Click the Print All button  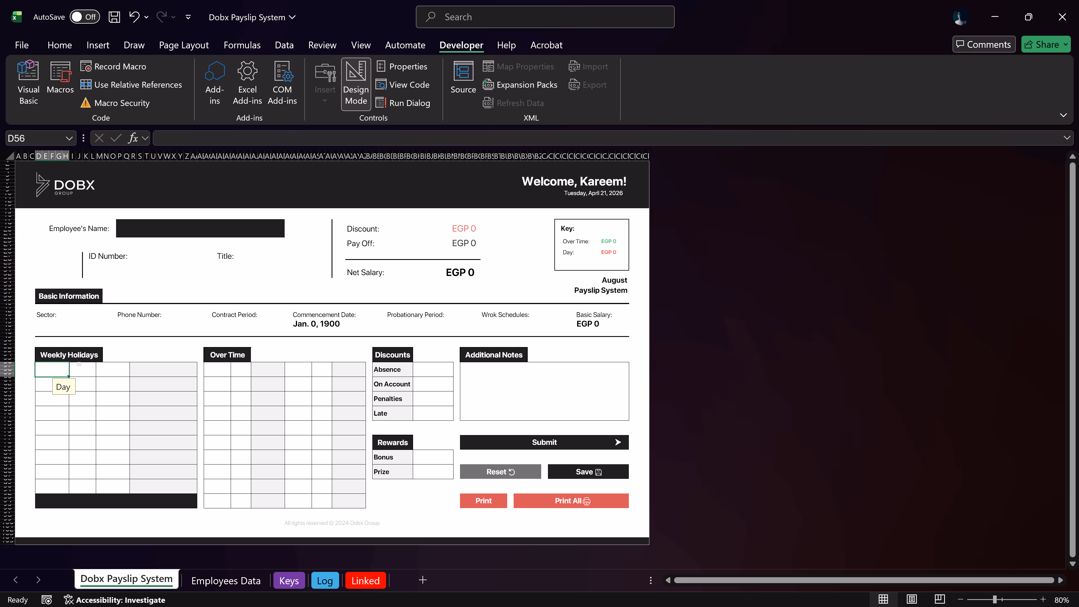click(x=571, y=500)
